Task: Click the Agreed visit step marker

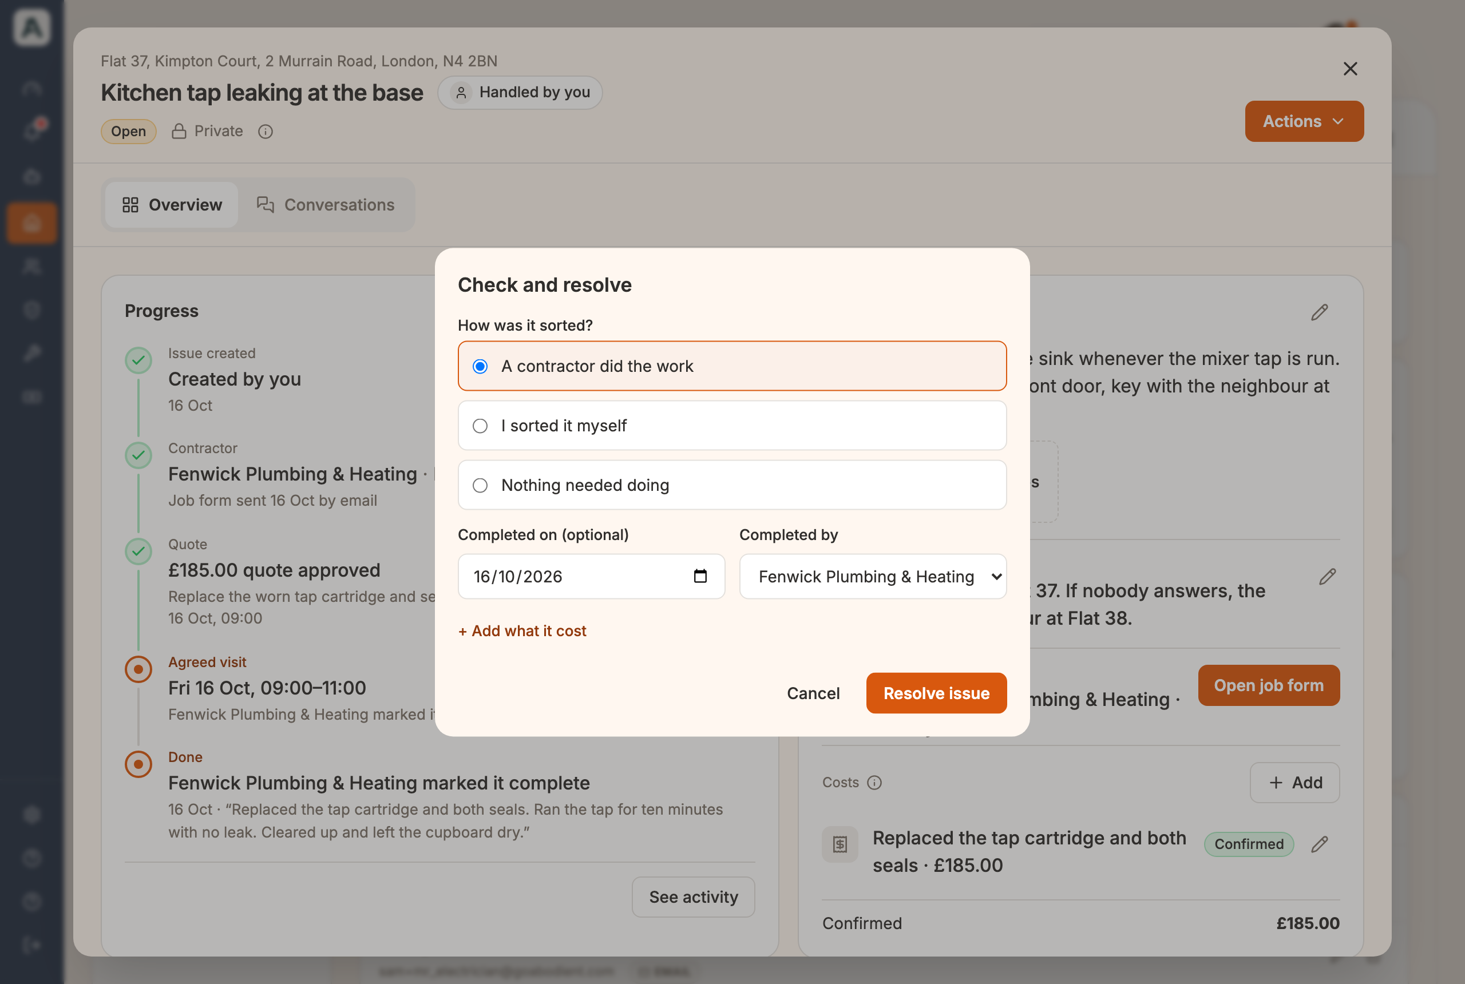Action: point(138,669)
